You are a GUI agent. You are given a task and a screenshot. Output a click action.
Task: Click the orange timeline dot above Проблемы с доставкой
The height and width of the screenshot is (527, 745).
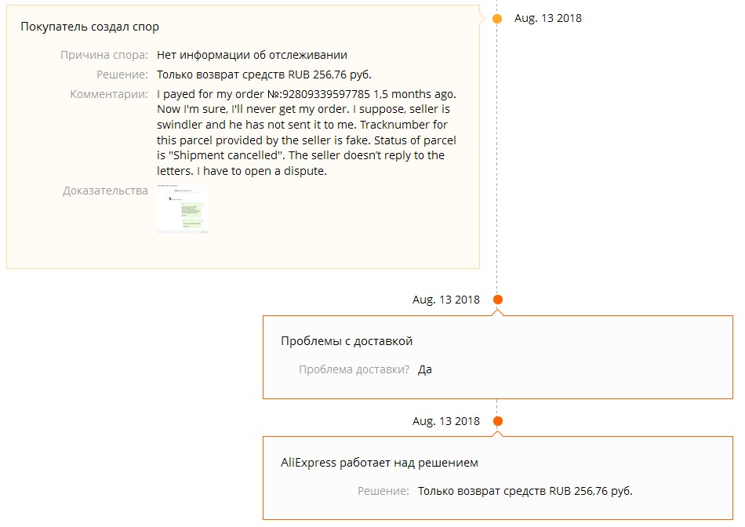[497, 300]
